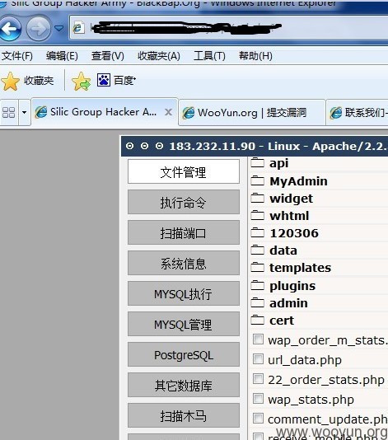The height and width of the screenshot is (440, 388).
Task: Click the browser Forward arrow button
Action: 39,28
